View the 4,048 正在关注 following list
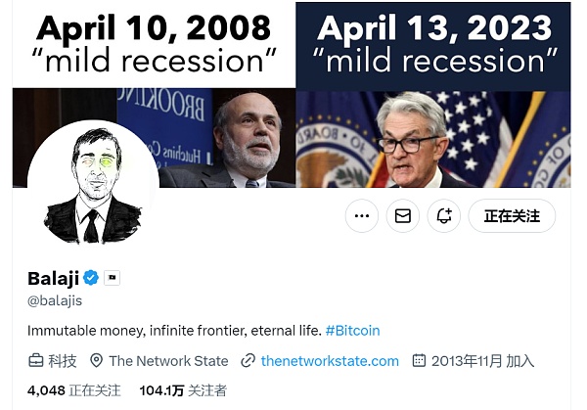 click(x=74, y=390)
